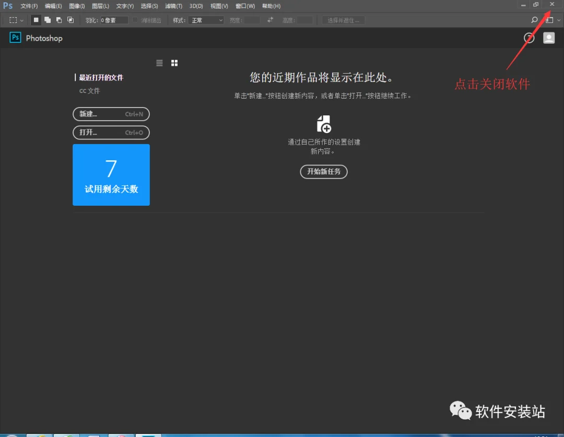564x437 pixels.
Task: Click the 高度 height input field
Action: (x=305, y=20)
